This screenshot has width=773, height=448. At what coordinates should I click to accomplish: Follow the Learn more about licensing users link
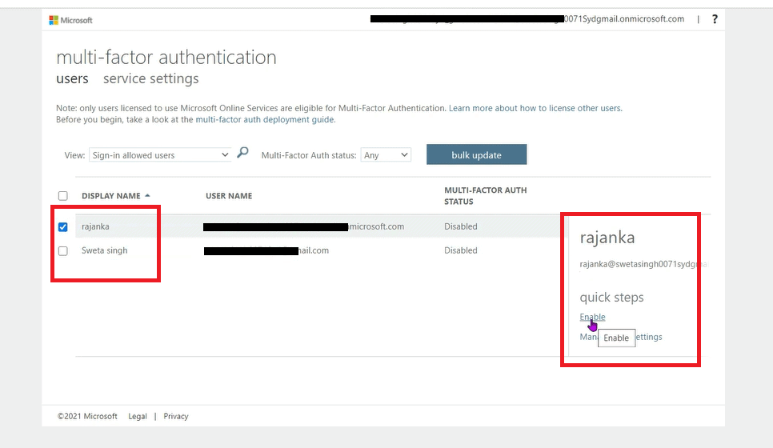[x=535, y=108]
